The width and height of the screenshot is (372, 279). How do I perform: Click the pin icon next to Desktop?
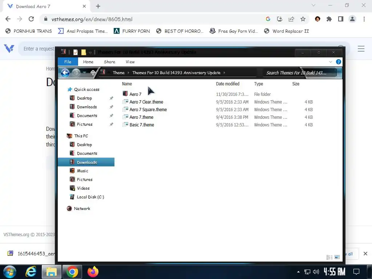(111, 98)
